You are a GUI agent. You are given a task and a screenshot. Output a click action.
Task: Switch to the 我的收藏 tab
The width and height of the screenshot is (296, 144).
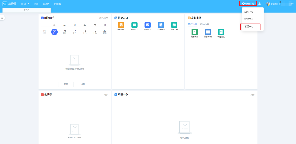click(205, 24)
